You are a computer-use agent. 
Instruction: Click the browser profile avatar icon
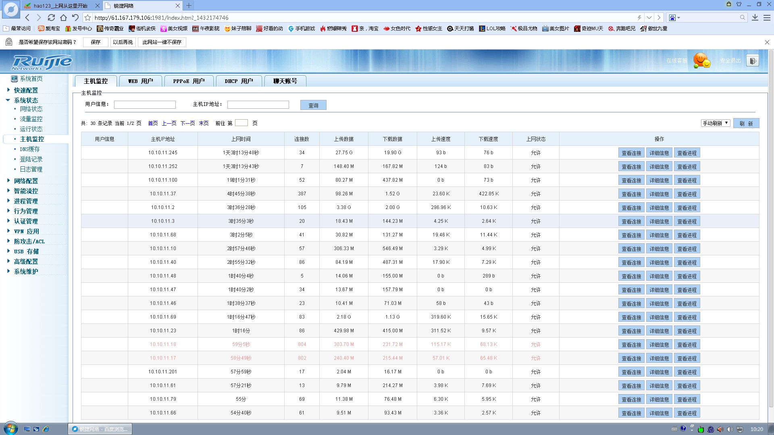point(11,10)
